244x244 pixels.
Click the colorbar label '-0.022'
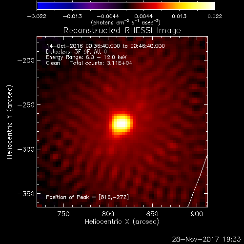(x=37, y=16)
